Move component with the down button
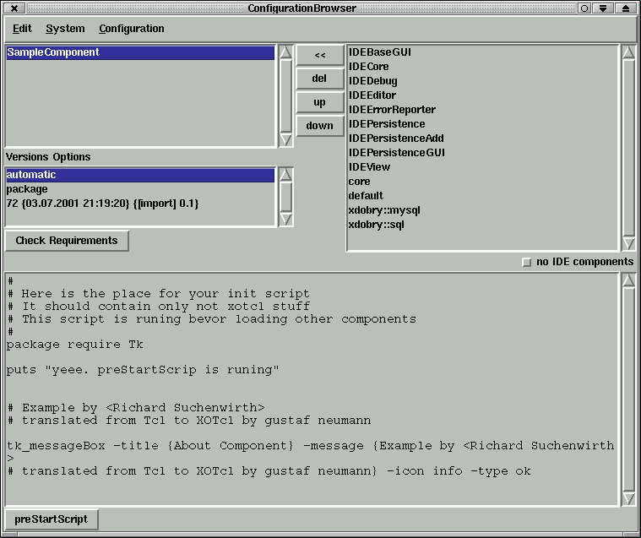Screen dimensions: 641x538 pyautogui.click(x=319, y=126)
